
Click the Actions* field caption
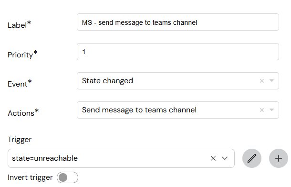[x=23, y=113]
